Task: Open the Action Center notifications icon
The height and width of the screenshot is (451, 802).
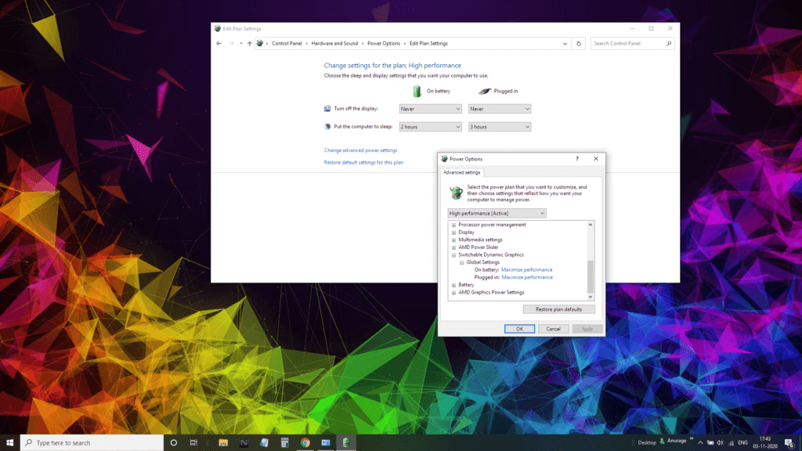Action: pyautogui.click(x=789, y=443)
